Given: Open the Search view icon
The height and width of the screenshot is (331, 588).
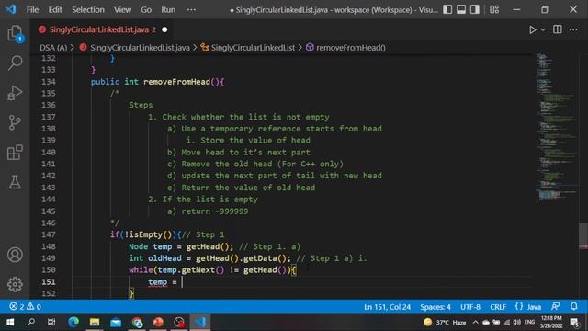Looking at the screenshot, I should (x=15, y=63).
